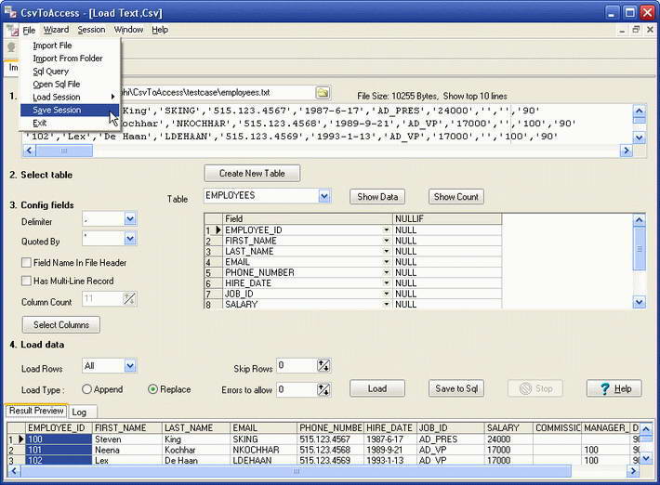Click field grid scroll down arrow

(639, 302)
